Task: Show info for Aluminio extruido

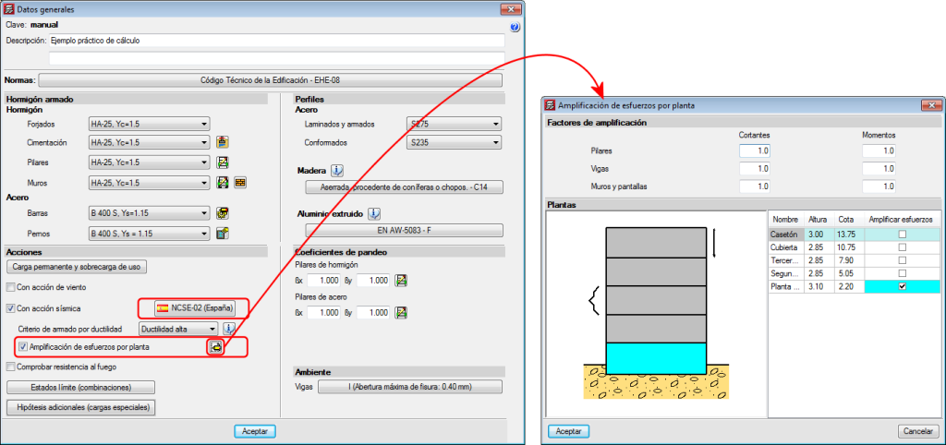Action: point(375,214)
